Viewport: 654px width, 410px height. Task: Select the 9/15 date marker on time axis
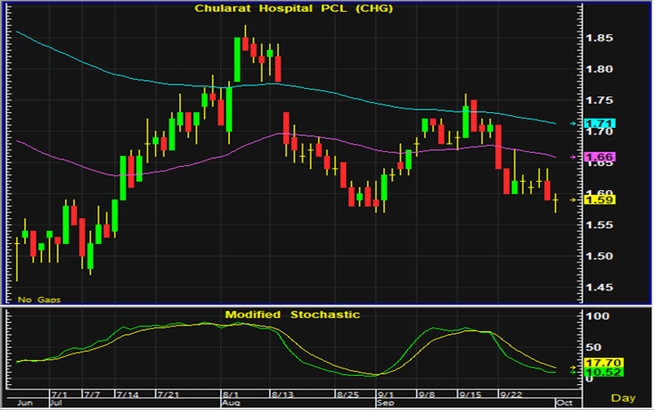(469, 395)
